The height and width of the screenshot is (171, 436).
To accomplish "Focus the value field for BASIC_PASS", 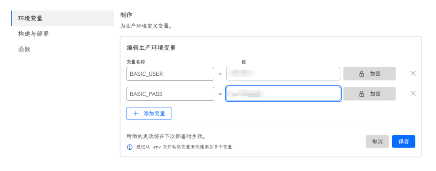I will click(x=283, y=94).
